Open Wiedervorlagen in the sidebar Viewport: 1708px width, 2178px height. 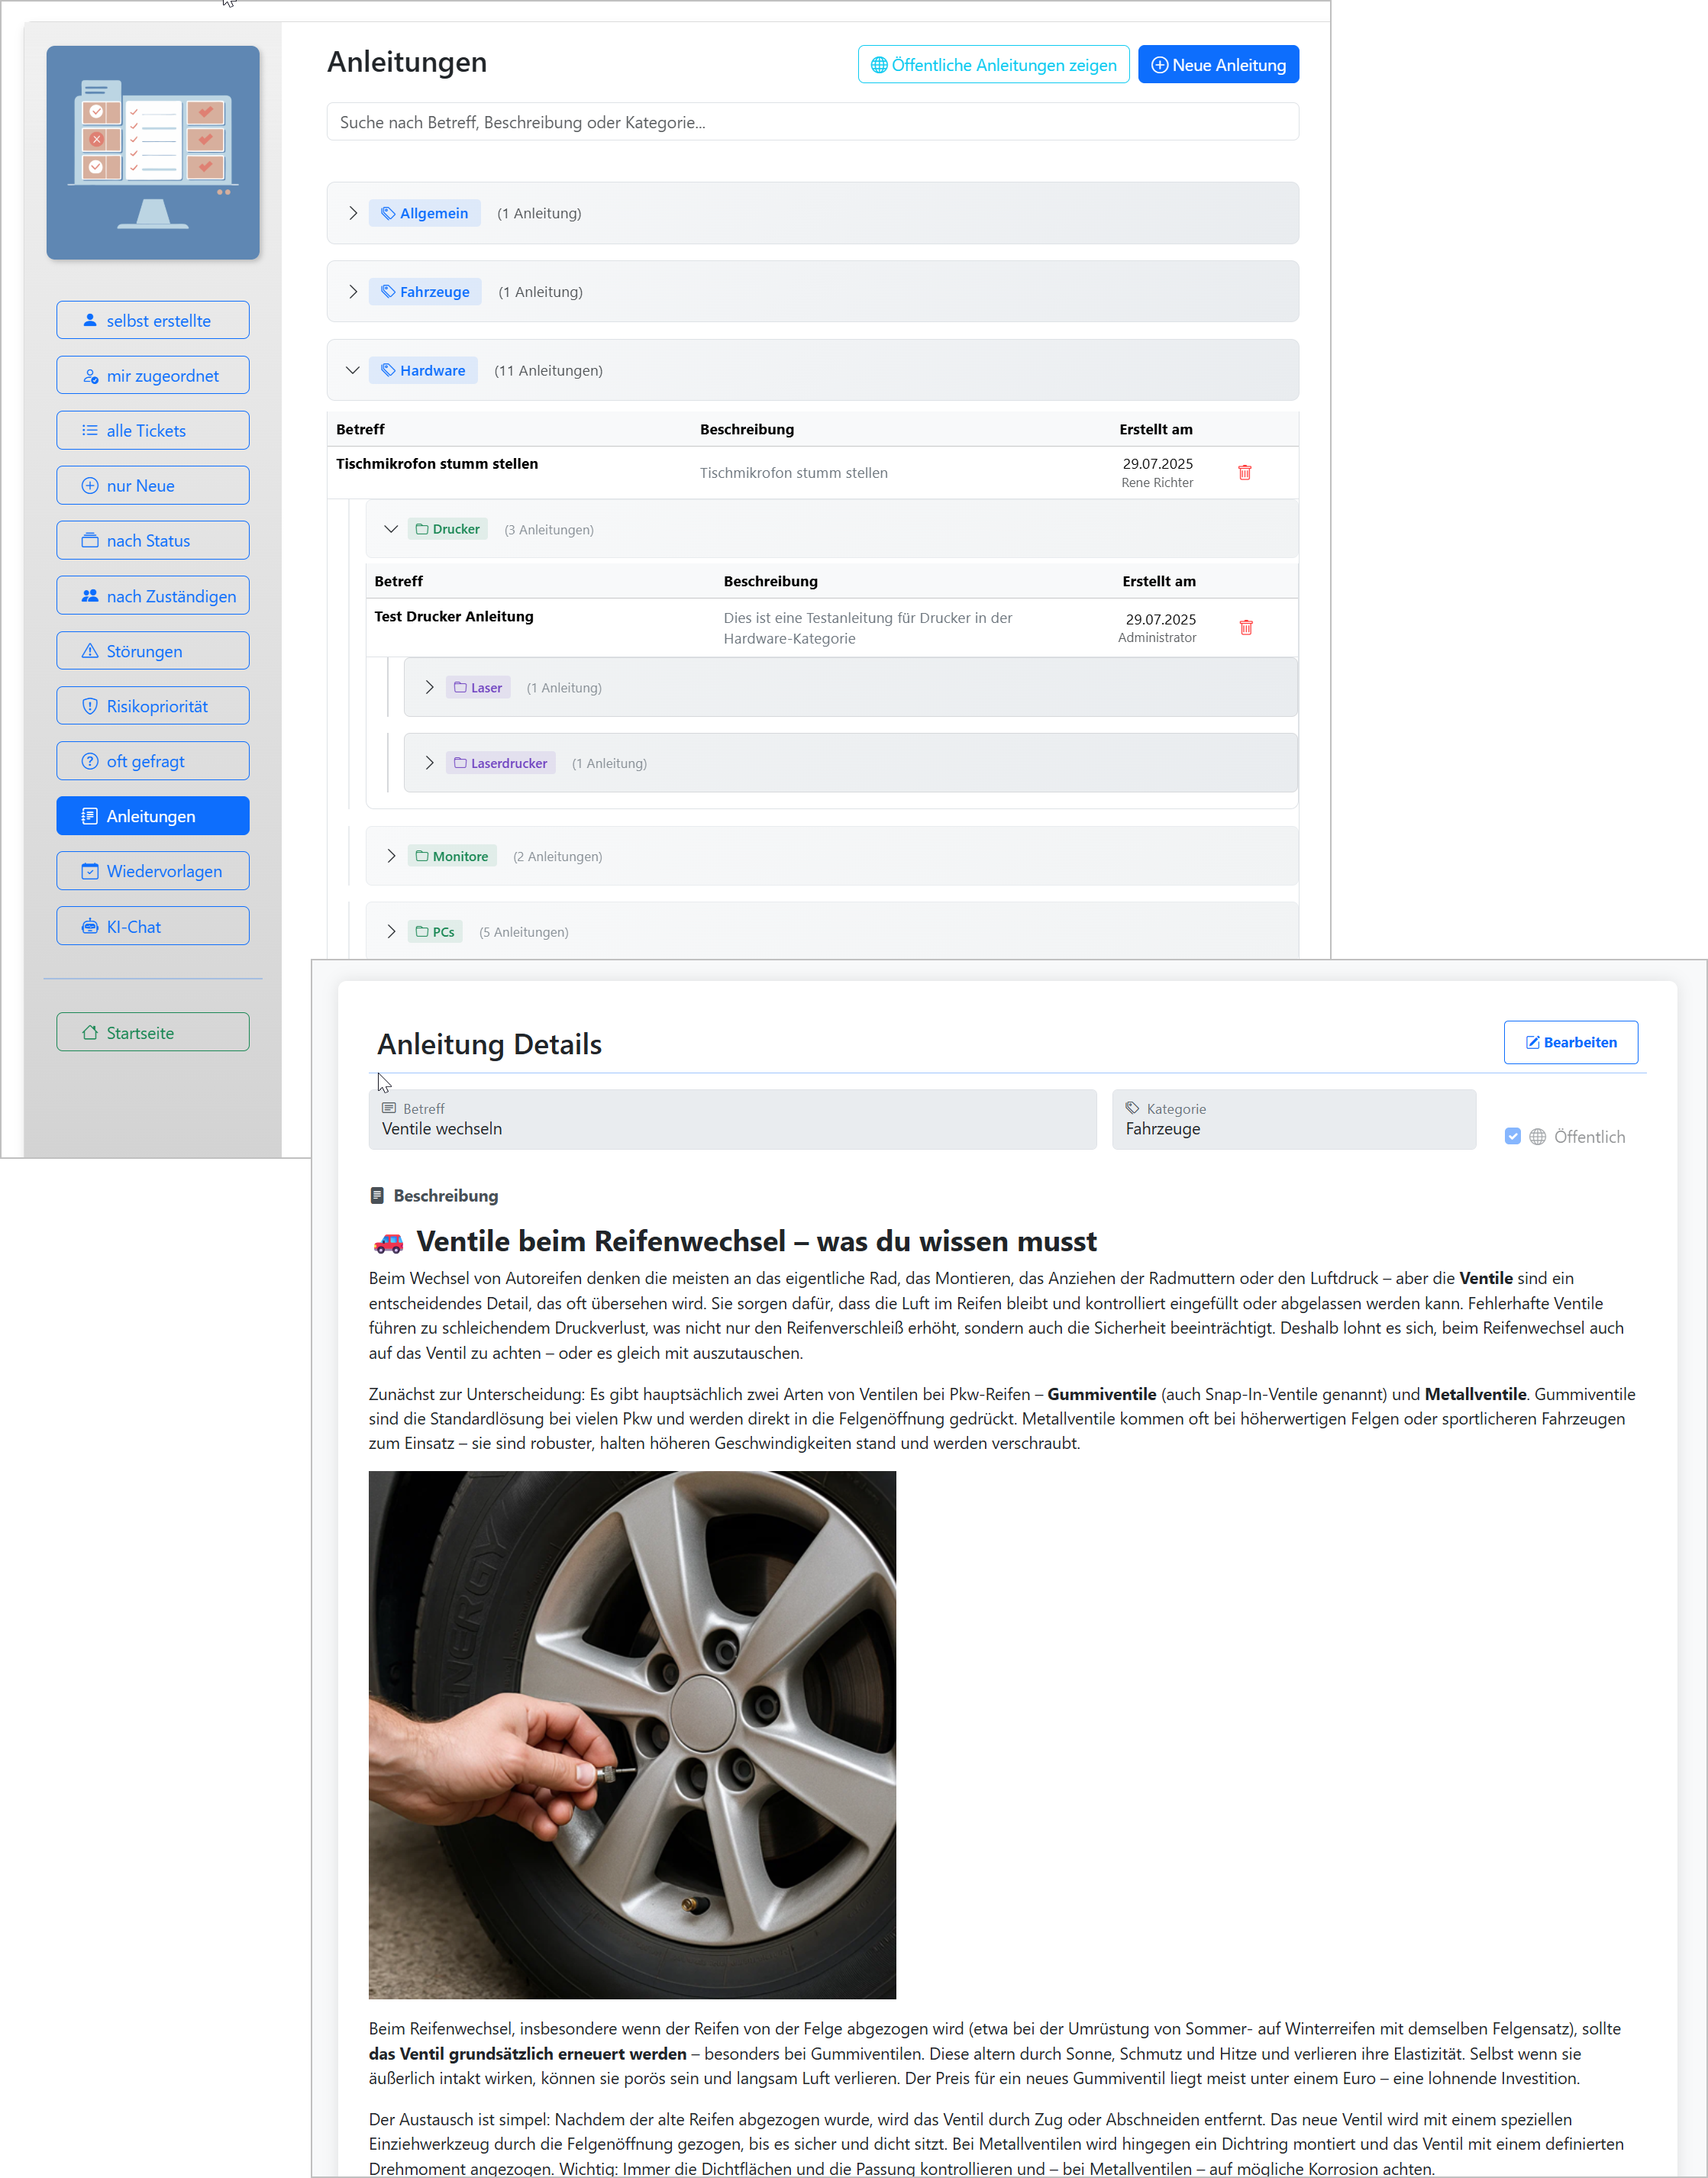(153, 871)
